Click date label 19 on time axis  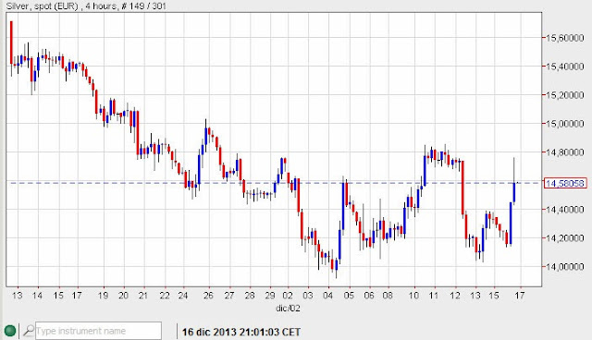[x=103, y=296]
